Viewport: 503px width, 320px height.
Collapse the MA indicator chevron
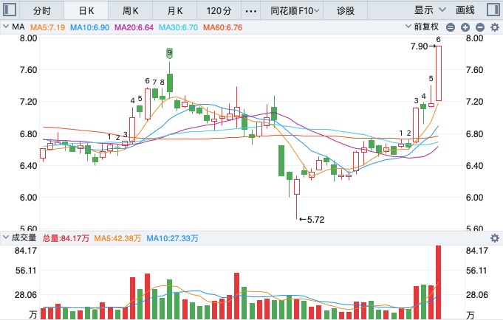point(6,27)
